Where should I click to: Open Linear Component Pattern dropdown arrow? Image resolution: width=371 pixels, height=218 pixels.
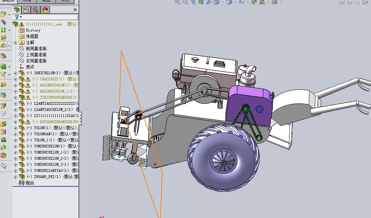coord(9,30)
